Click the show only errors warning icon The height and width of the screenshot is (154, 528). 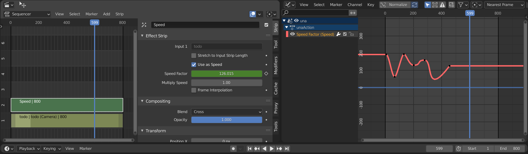pos(442,5)
